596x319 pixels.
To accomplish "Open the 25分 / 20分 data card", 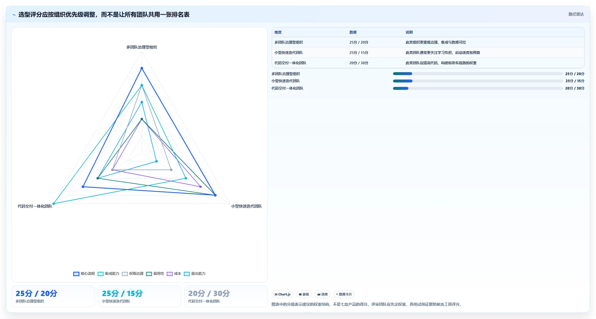I will pos(53,296).
